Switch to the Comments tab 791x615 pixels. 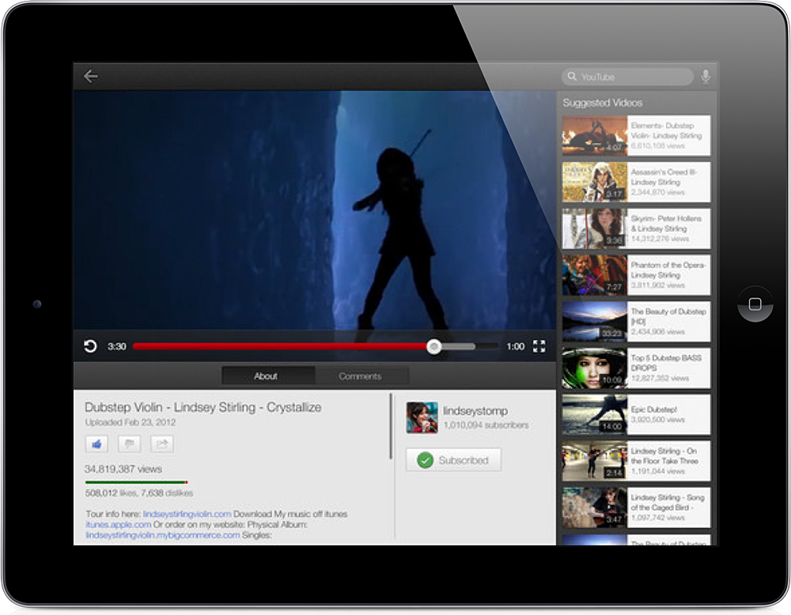tap(361, 376)
